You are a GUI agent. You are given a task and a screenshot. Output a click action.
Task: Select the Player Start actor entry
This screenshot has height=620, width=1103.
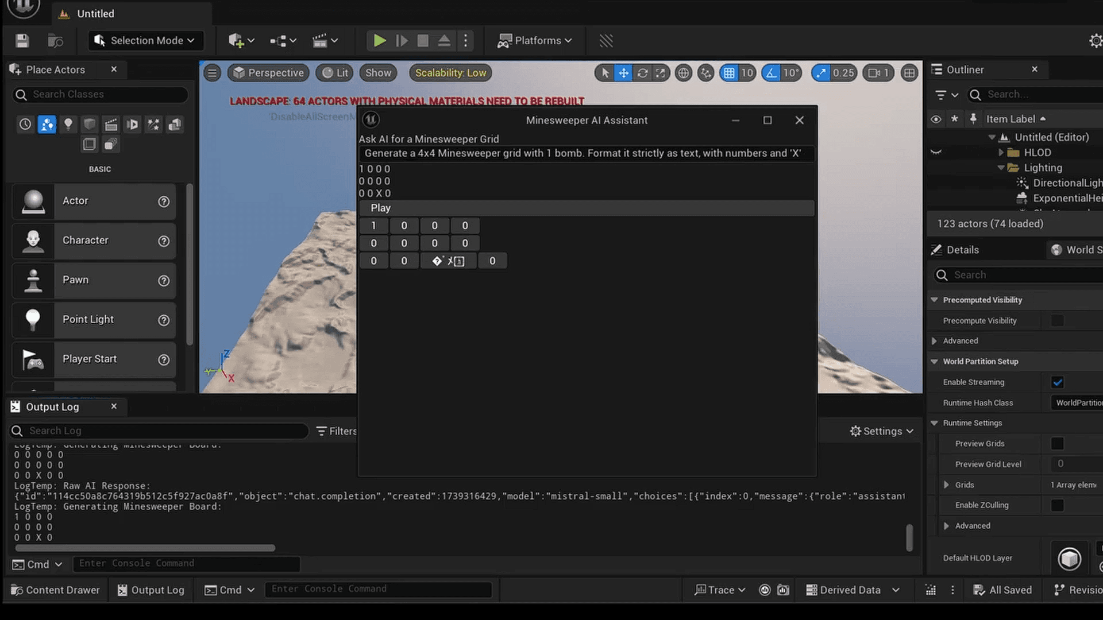94,359
